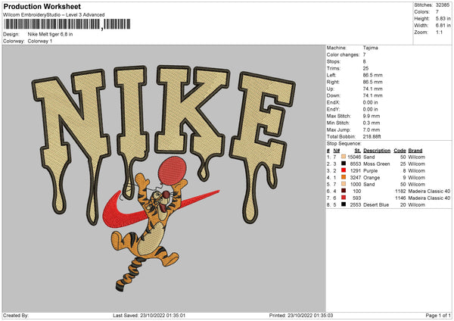The width and height of the screenshot is (454, 321).
Task: Click the Machine value Tajima
Action: coord(370,48)
